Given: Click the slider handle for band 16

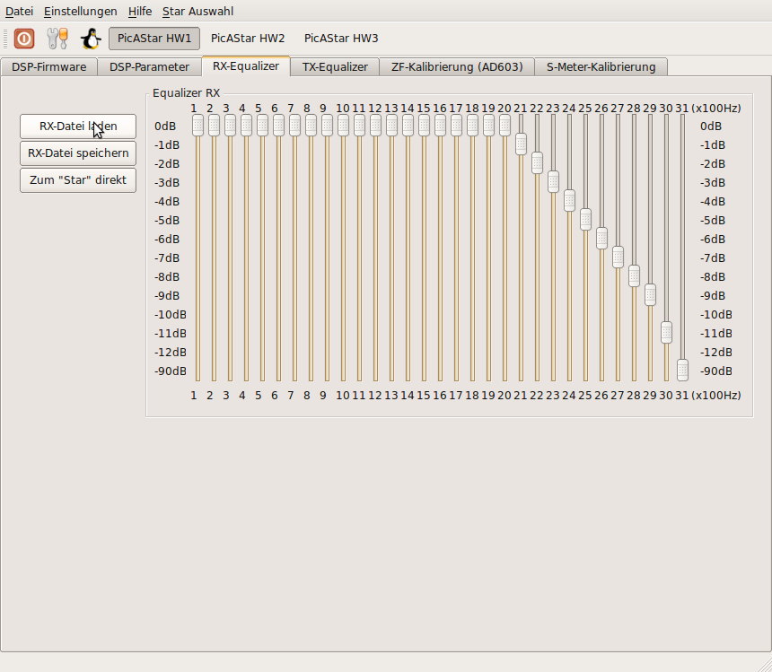Looking at the screenshot, I should [x=440, y=126].
